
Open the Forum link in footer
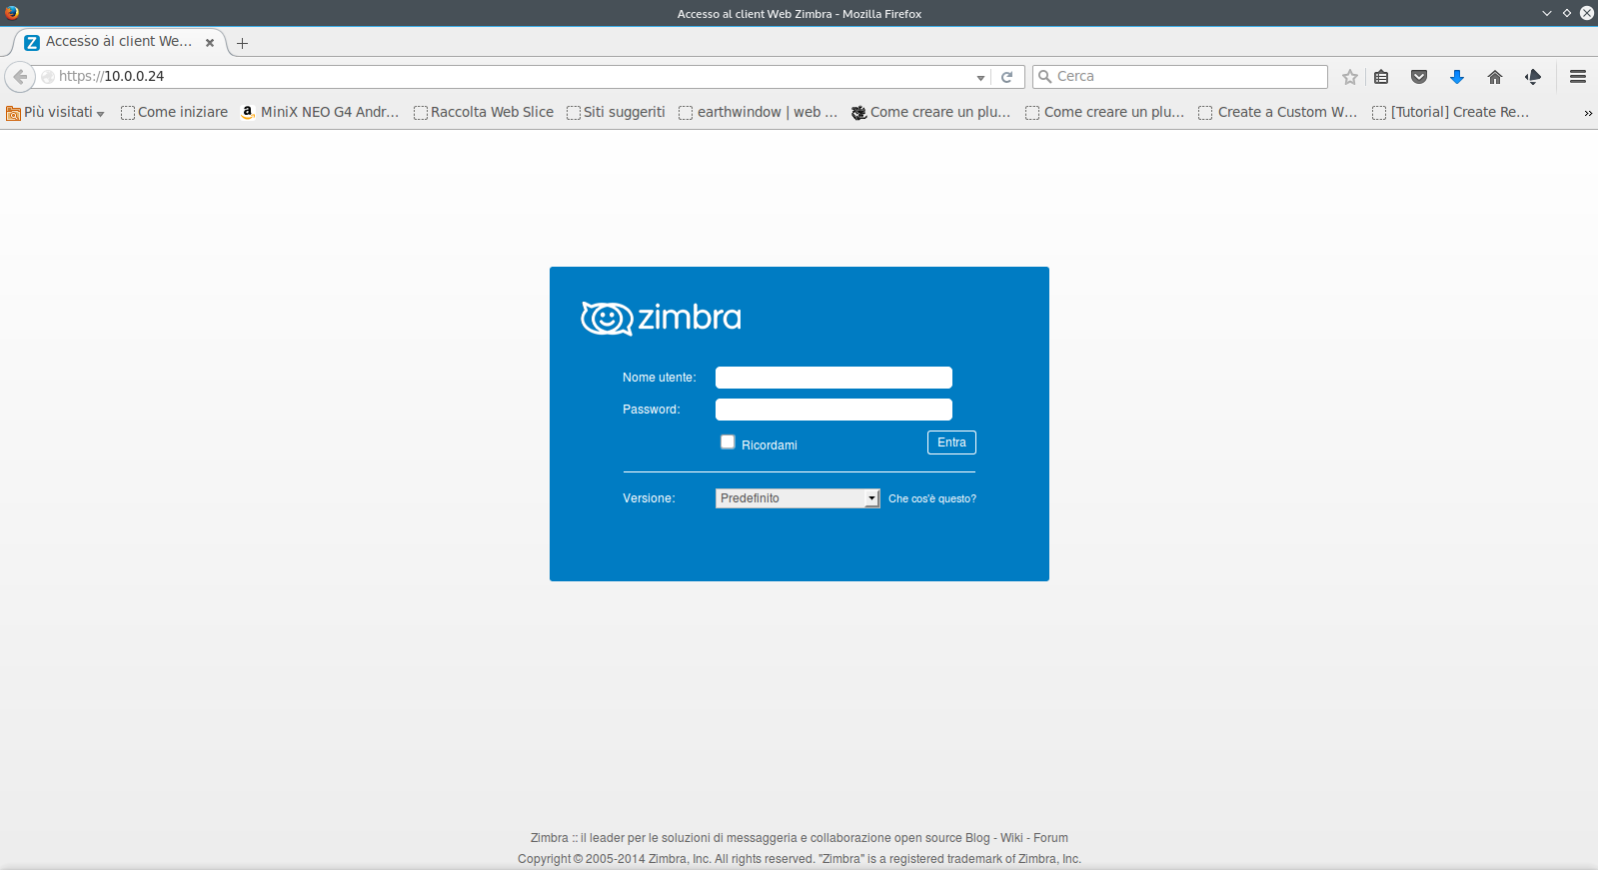(x=1050, y=838)
